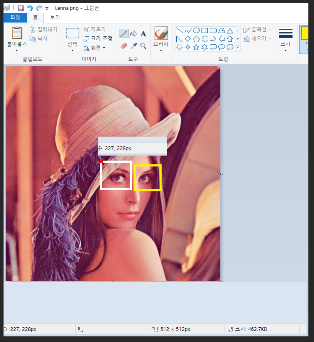Click the Save icon in quick access toolbar

[21, 8]
